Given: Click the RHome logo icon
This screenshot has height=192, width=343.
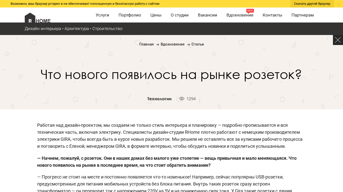Looking at the screenshot, I should point(38,18).
